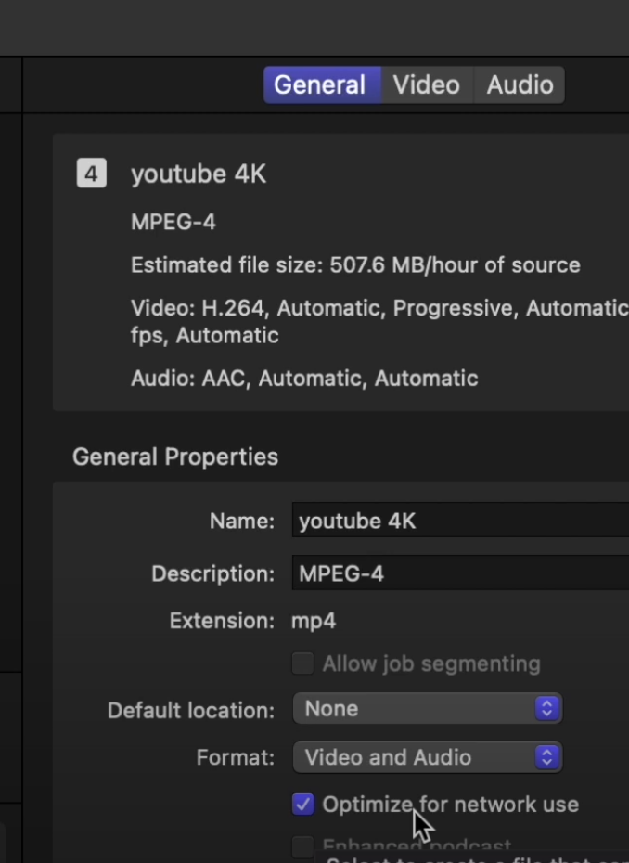629x863 pixels.
Task: Click the mp4 extension value
Action: coord(314,622)
